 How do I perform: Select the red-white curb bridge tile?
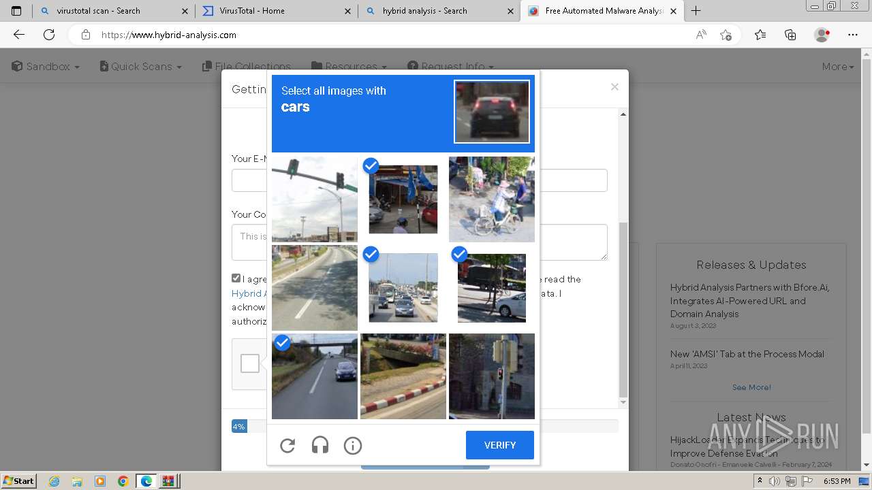[403, 376]
